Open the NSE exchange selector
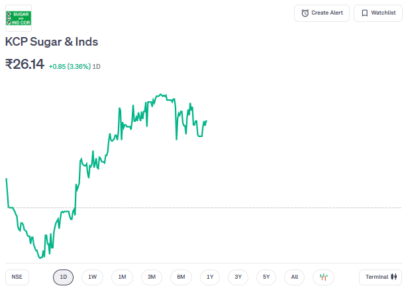 (x=17, y=277)
